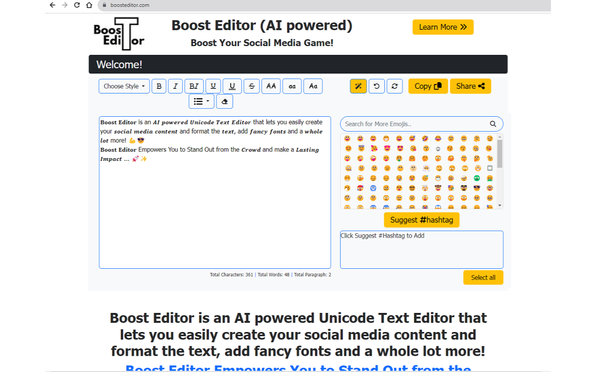Viewport: 596px width, 372px height.
Task: Expand the list style dropdown
Action: (201, 101)
